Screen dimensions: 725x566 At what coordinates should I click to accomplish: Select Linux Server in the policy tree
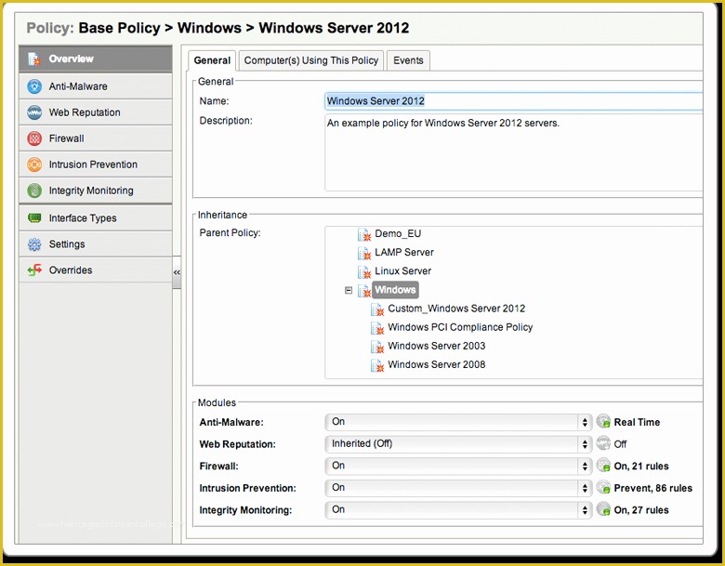402,271
